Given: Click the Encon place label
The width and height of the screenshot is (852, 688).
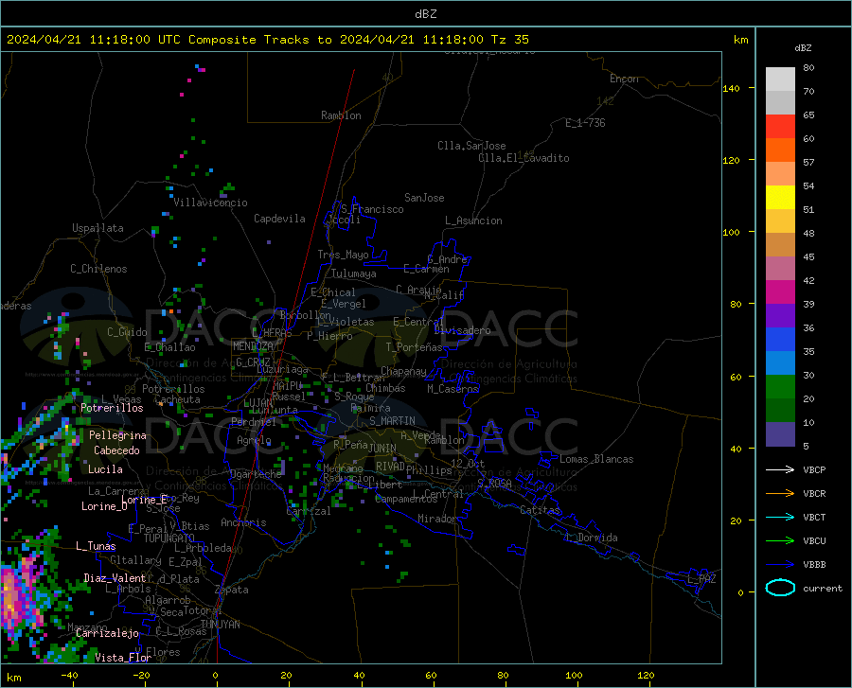Looking at the screenshot, I should point(624,79).
